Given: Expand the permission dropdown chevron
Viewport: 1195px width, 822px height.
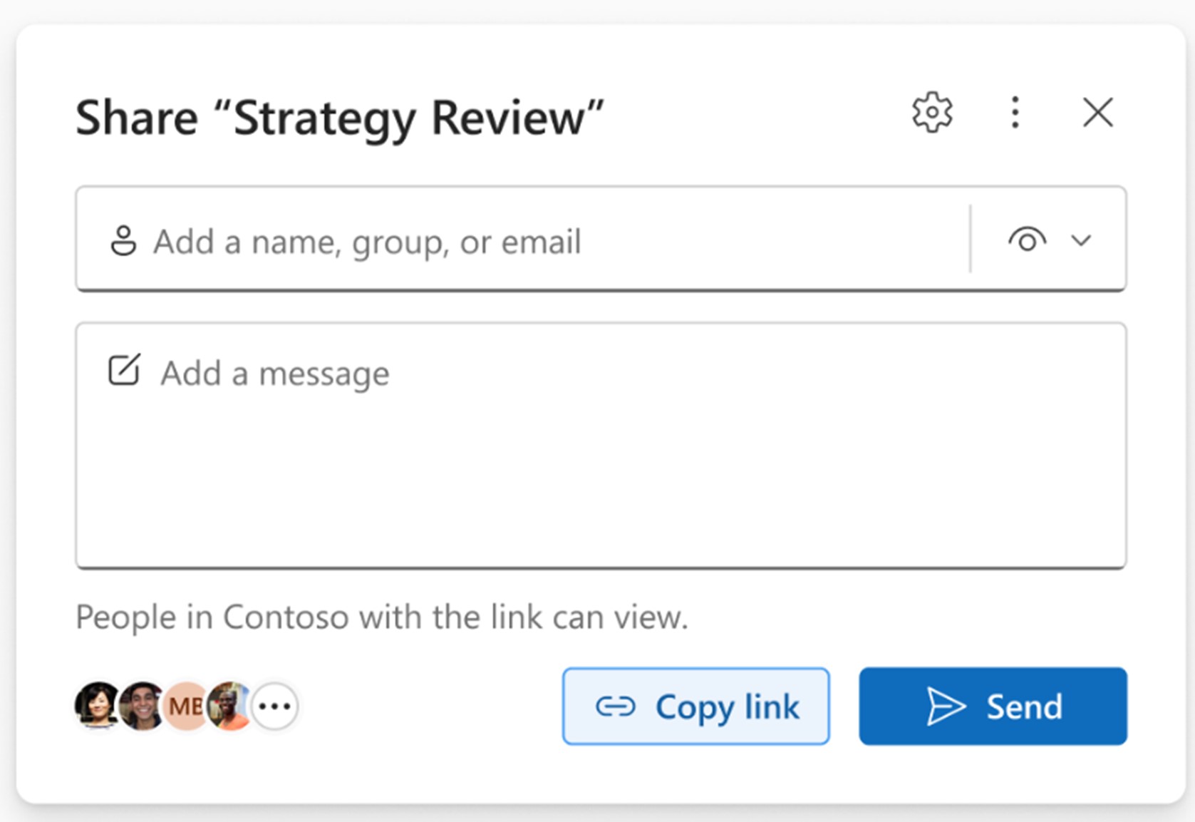Looking at the screenshot, I should (x=1081, y=241).
